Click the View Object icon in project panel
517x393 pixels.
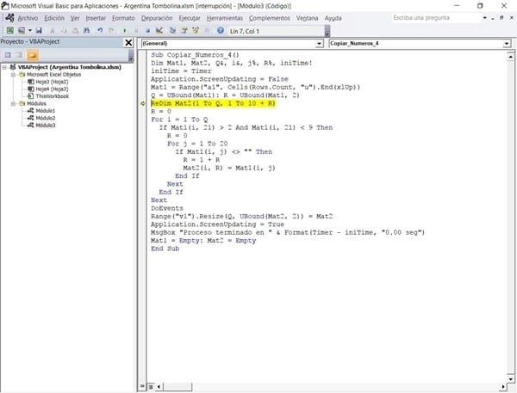pos(20,54)
